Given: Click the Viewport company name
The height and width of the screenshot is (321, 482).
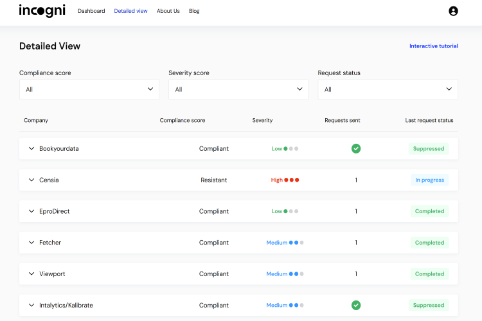Looking at the screenshot, I should pos(52,274).
